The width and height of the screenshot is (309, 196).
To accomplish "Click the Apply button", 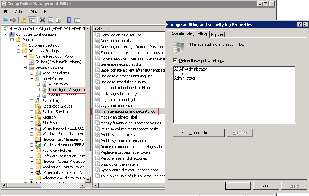I will pyautogui.click(x=294, y=186).
